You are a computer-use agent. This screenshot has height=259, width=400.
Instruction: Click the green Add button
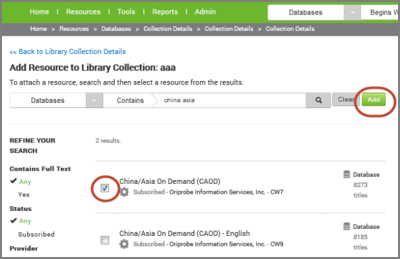pos(374,100)
